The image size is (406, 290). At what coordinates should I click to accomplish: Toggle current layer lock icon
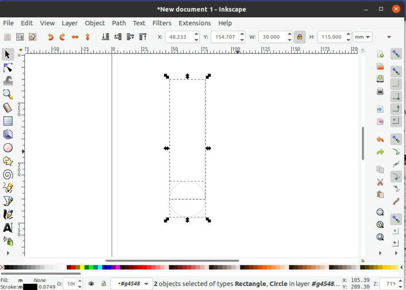point(103,284)
